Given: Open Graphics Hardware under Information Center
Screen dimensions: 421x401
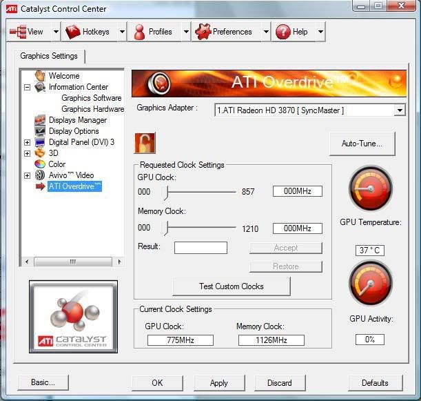Looking at the screenshot, I should pos(92,109).
